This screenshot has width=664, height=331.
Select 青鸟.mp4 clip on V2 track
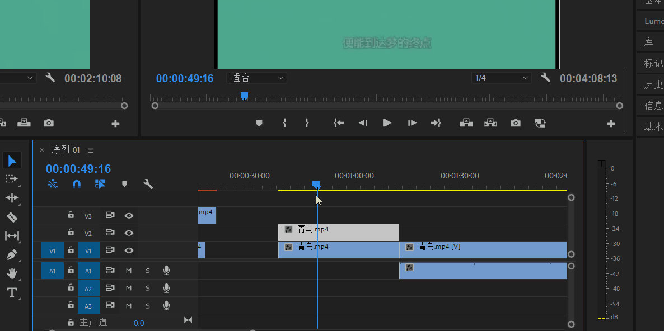338,233
